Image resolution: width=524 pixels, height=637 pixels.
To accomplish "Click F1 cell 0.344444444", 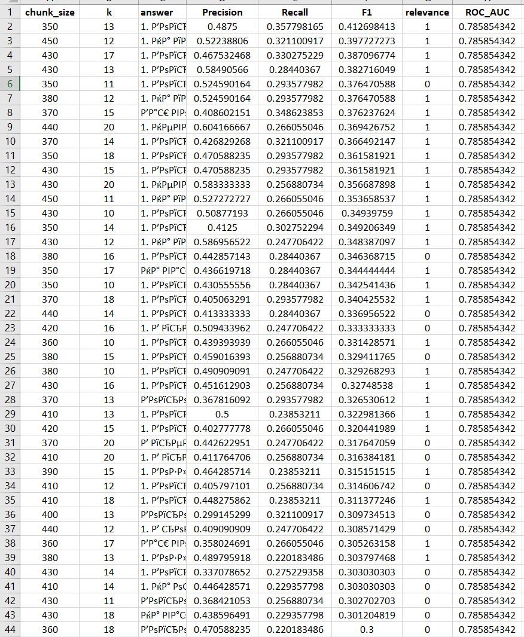I will tap(367, 270).
